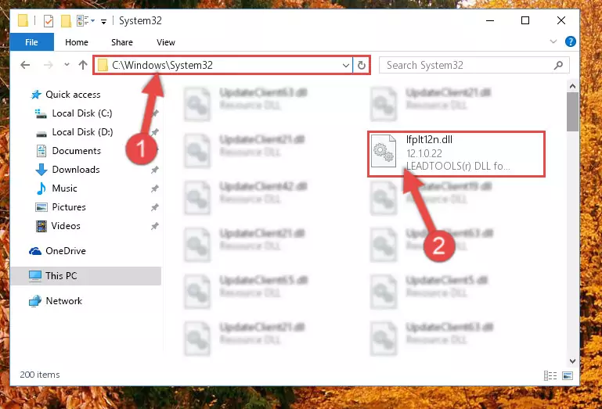Screen dimensions: 602x409
Task: Click the Pictures icon in sidebar
Action: coord(41,207)
